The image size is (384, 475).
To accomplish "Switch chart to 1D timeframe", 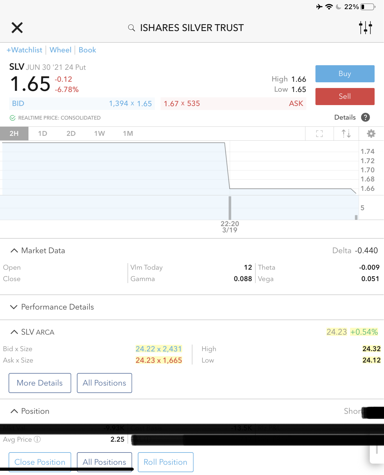I will [43, 134].
